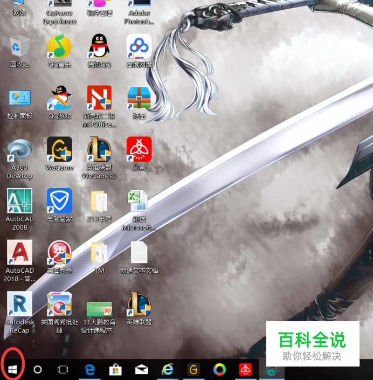Launch Microsoft Edge from the taskbar
The width and height of the screenshot is (373, 380).
(89, 370)
